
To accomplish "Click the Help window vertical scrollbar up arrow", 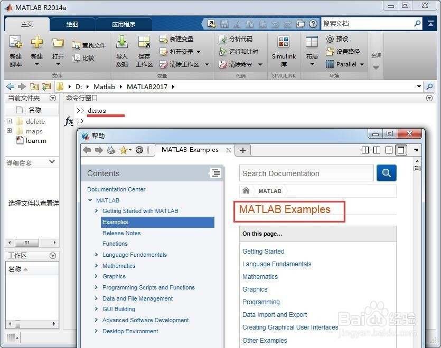I will point(417,161).
